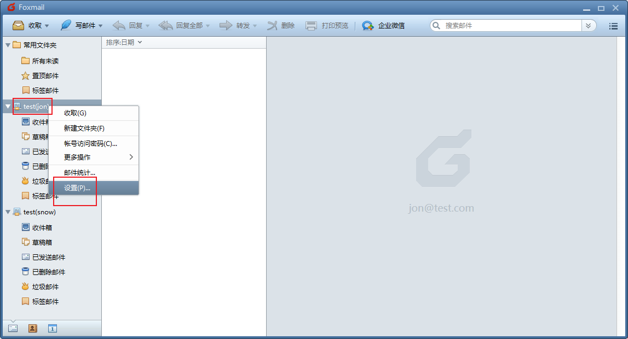Select the test(jon) account

pyautogui.click(x=37, y=106)
